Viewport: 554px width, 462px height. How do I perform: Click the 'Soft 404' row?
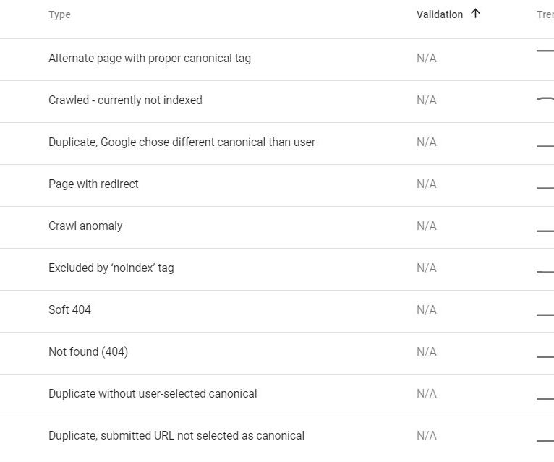point(69,310)
